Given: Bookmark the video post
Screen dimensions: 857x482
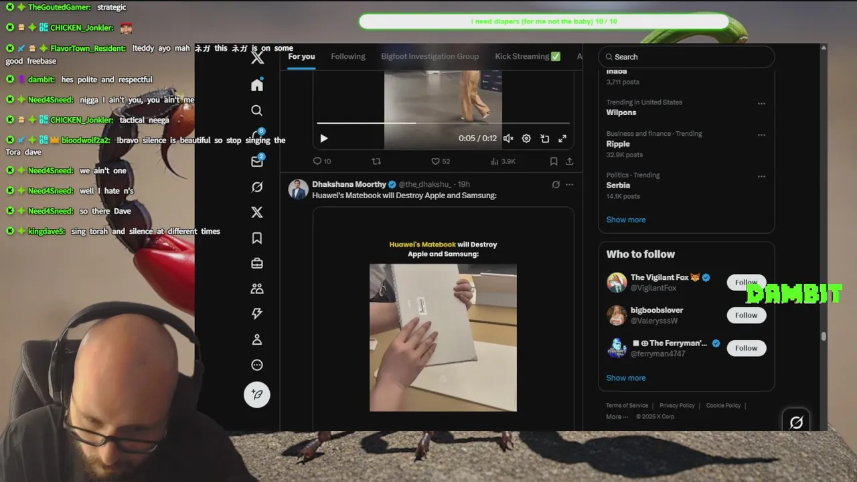Looking at the screenshot, I should pyautogui.click(x=554, y=161).
